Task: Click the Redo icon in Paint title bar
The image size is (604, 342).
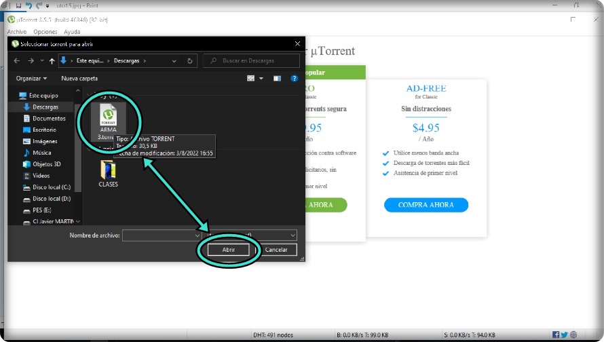Action: pos(39,5)
